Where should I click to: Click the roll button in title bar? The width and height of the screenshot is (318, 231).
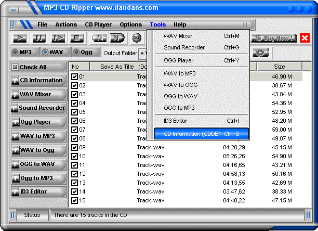click(14, 10)
